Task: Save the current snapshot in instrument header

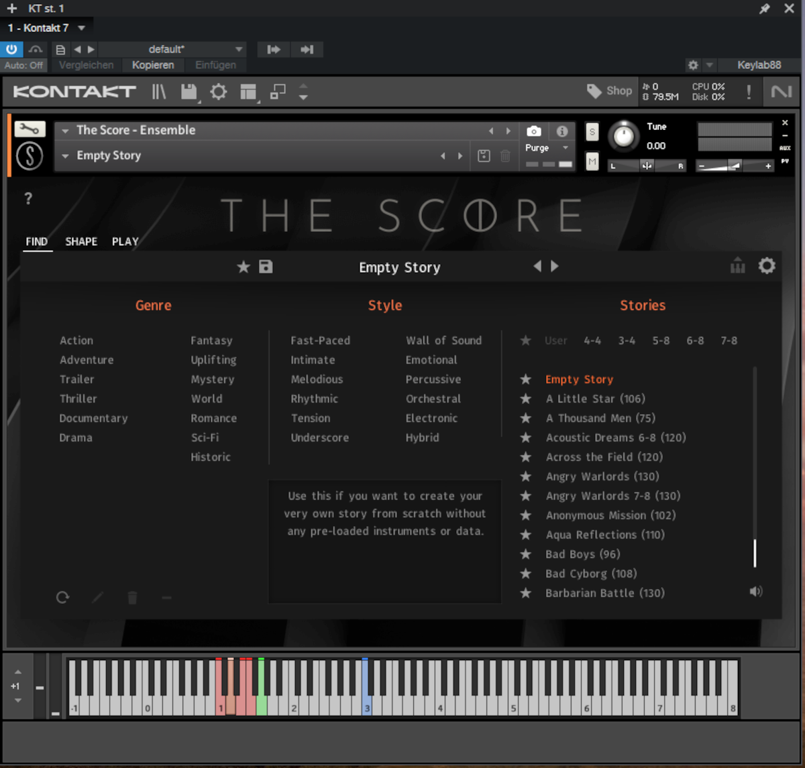Action: pos(484,155)
